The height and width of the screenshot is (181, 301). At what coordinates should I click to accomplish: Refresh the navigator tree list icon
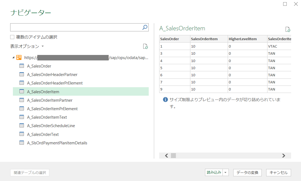[145, 46]
